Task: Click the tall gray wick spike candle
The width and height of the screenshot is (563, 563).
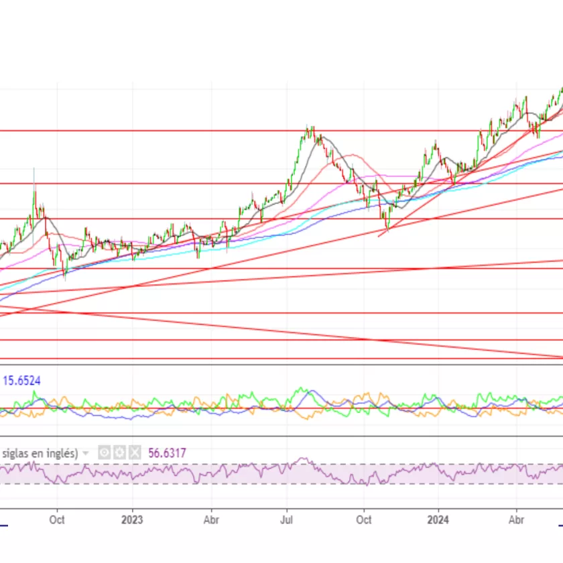Action: click(34, 176)
